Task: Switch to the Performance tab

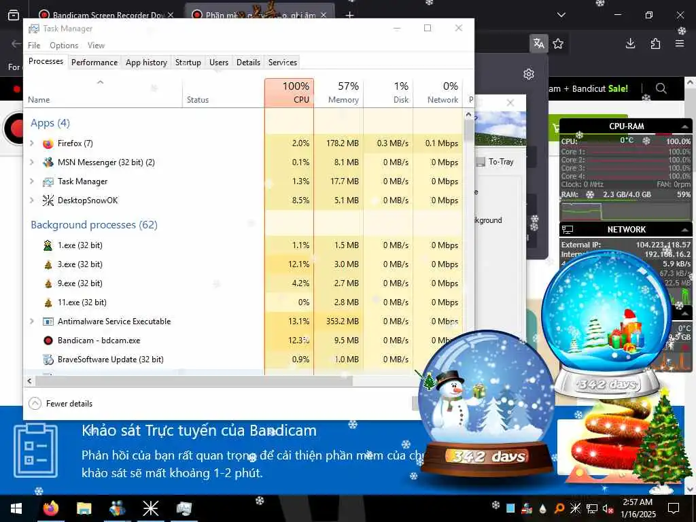Action: tap(94, 62)
